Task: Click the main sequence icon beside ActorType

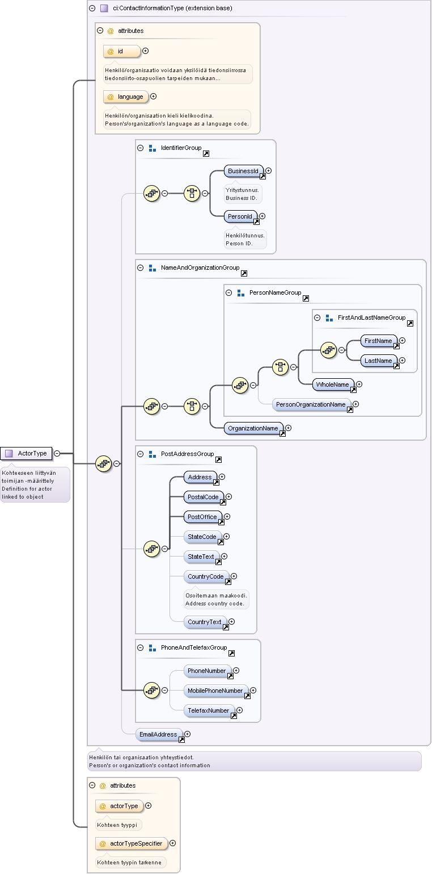Action: (x=103, y=463)
